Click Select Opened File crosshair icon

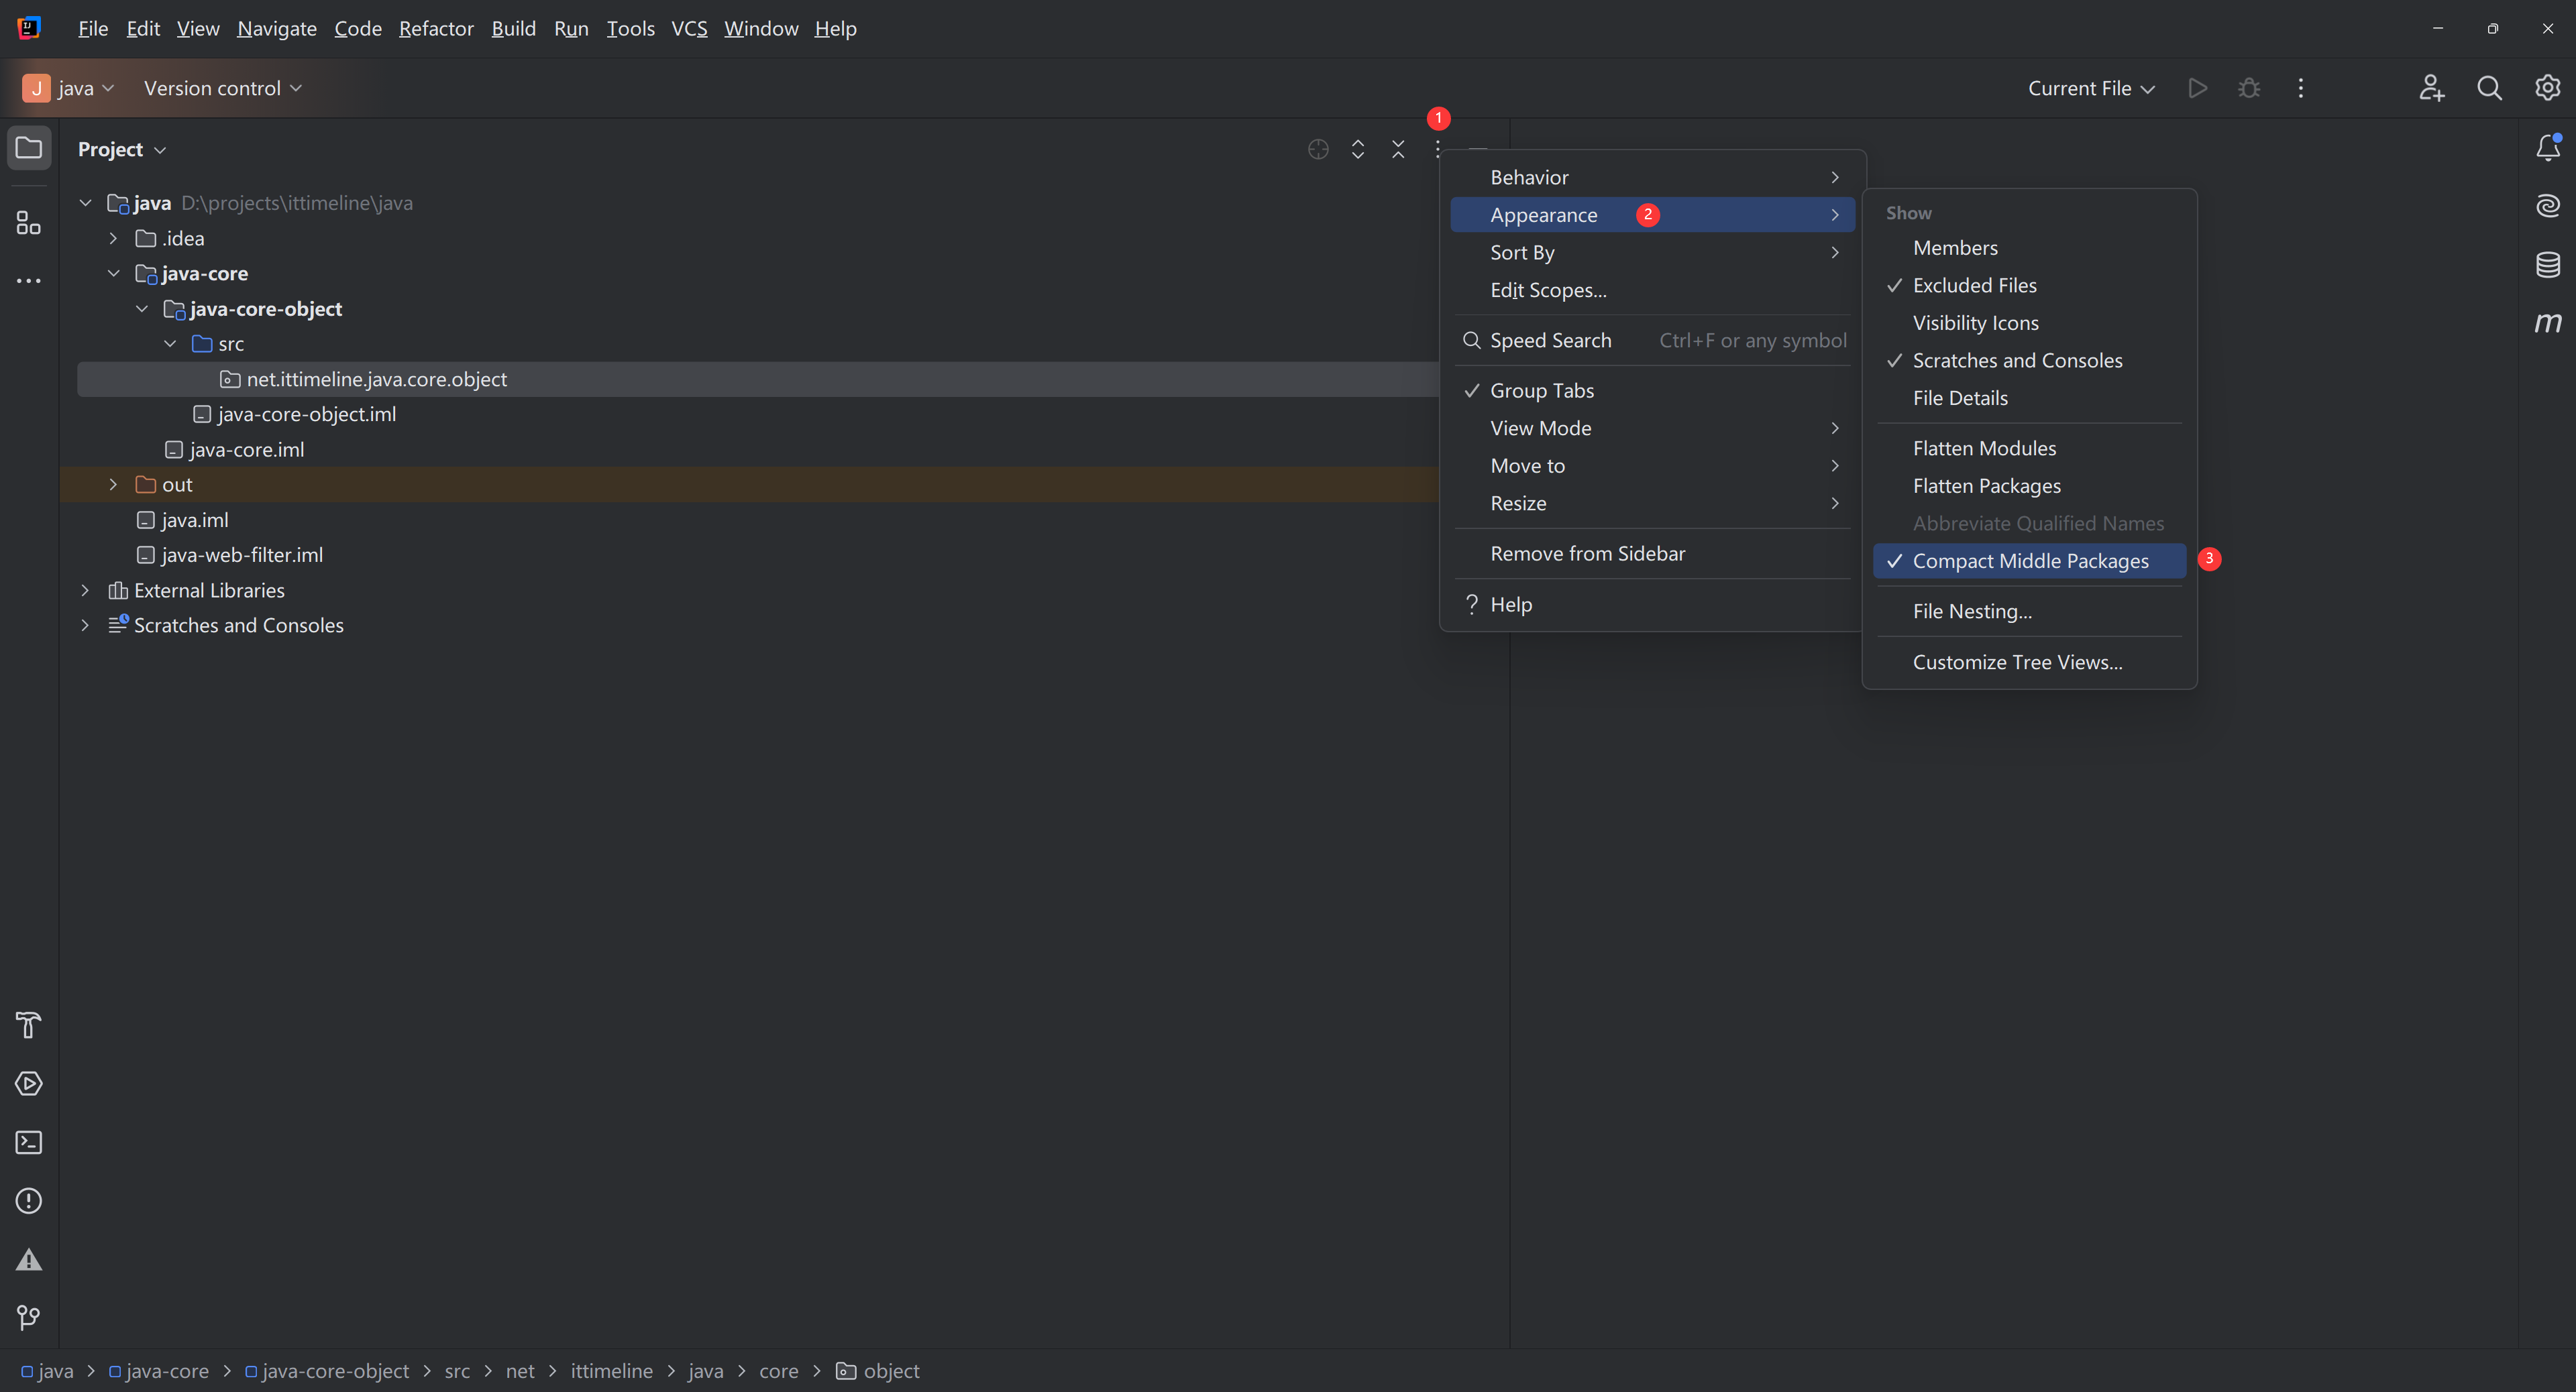(x=1318, y=149)
